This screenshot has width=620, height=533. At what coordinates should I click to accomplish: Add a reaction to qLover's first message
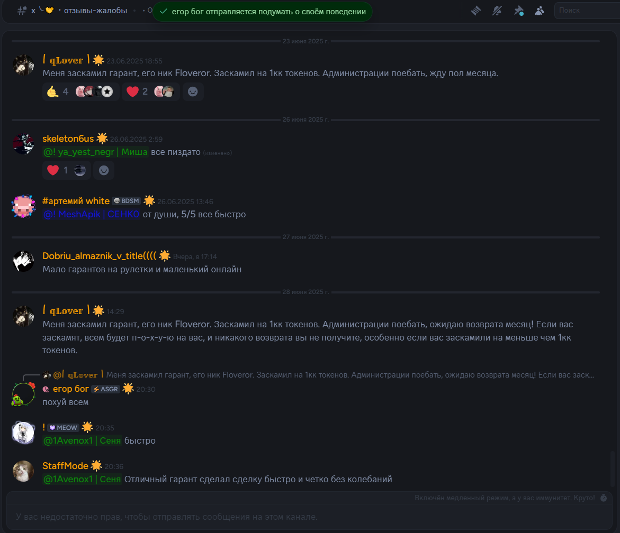pos(193,91)
